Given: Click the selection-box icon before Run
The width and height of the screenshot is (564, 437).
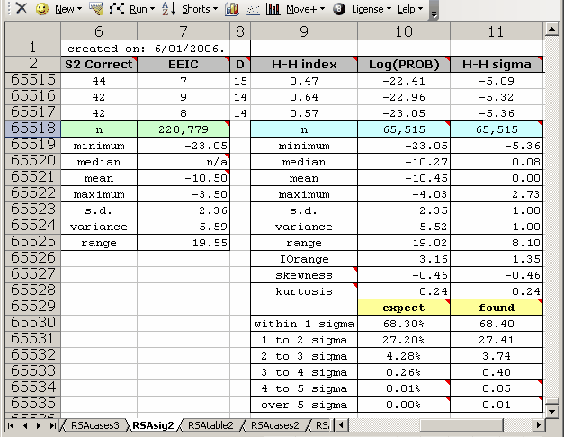Looking at the screenshot, I should 117,9.
